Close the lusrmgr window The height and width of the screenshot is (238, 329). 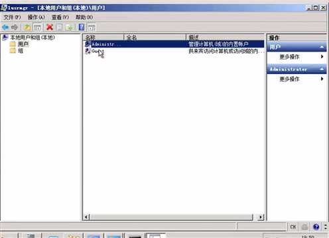coord(323,8)
